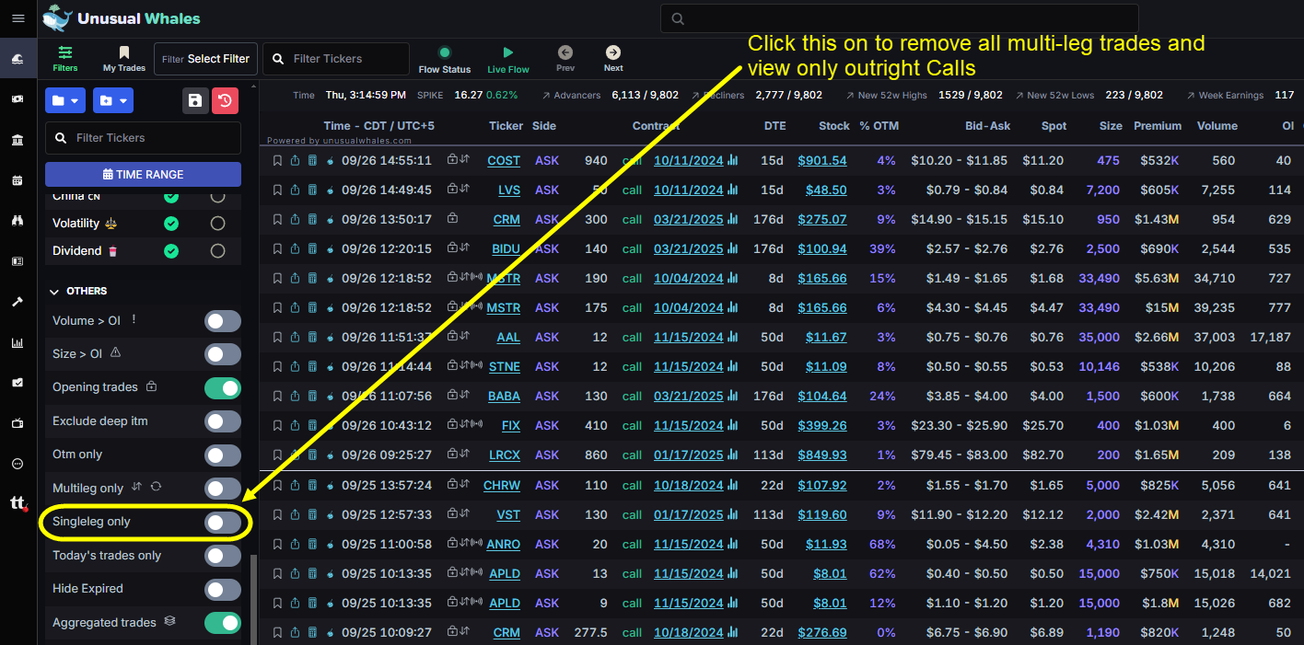This screenshot has width=1304, height=645.
Task: Open the chart icon for COST contract
Action: click(x=733, y=160)
